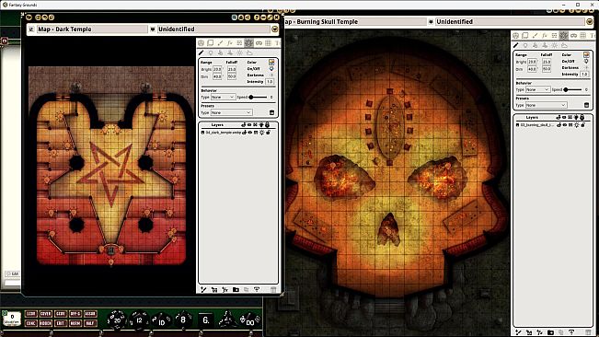Toggle eye visibility of burning_skull layer
Screen dimensions: 599x337
coord(565,125)
